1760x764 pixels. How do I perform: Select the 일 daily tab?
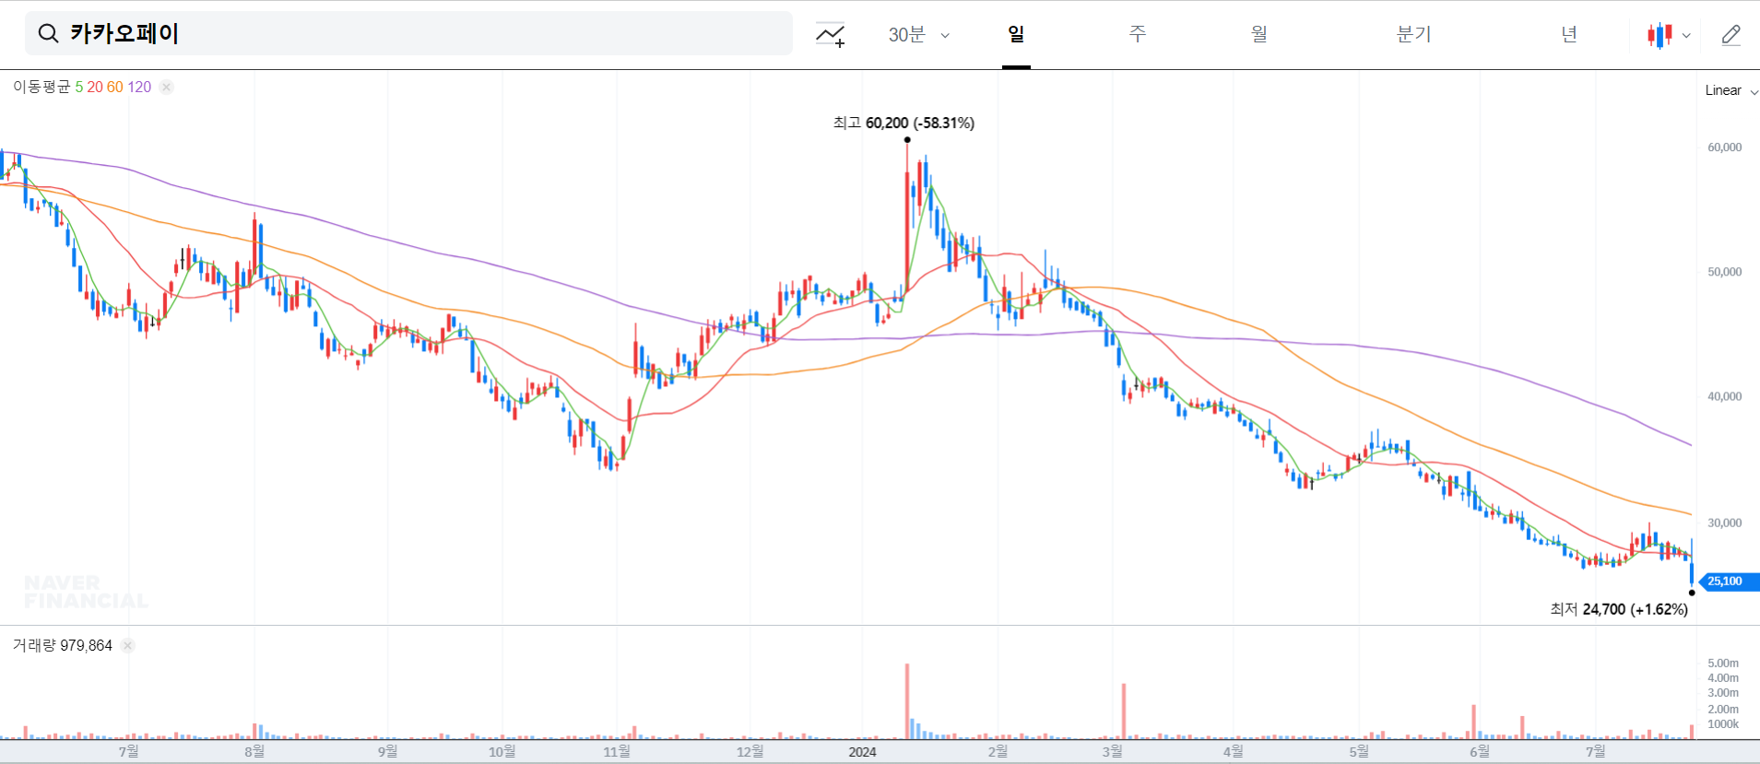[1016, 34]
